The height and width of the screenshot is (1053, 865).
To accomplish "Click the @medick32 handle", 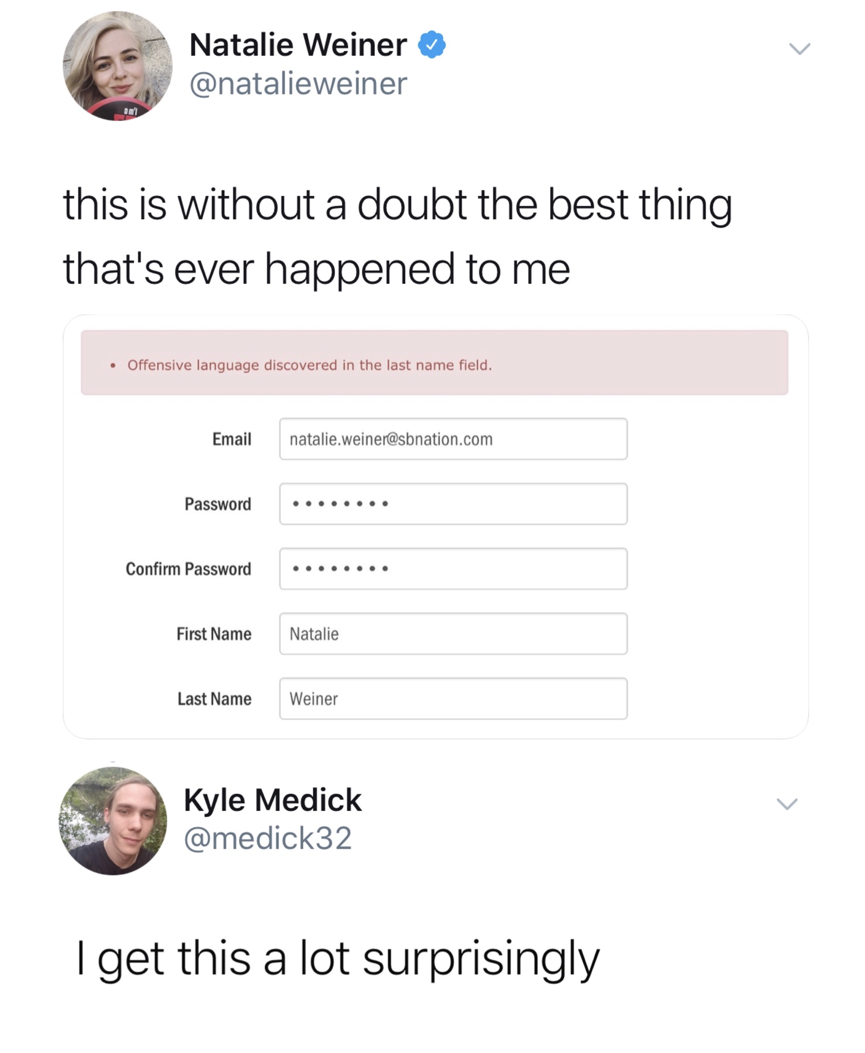I will tap(267, 838).
